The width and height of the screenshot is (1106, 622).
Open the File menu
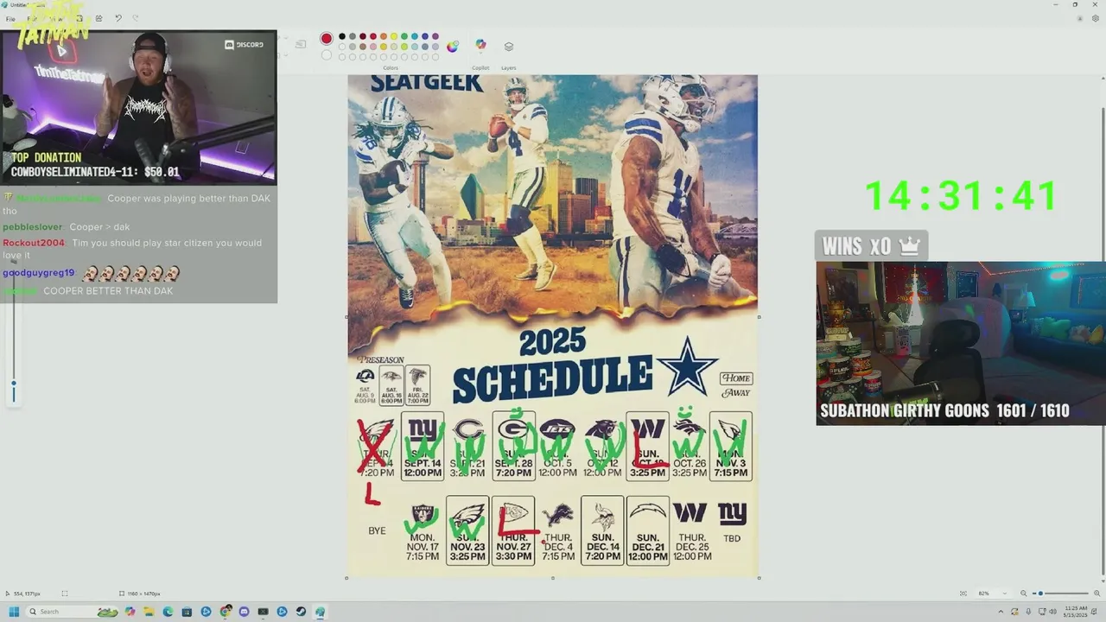click(x=10, y=18)
